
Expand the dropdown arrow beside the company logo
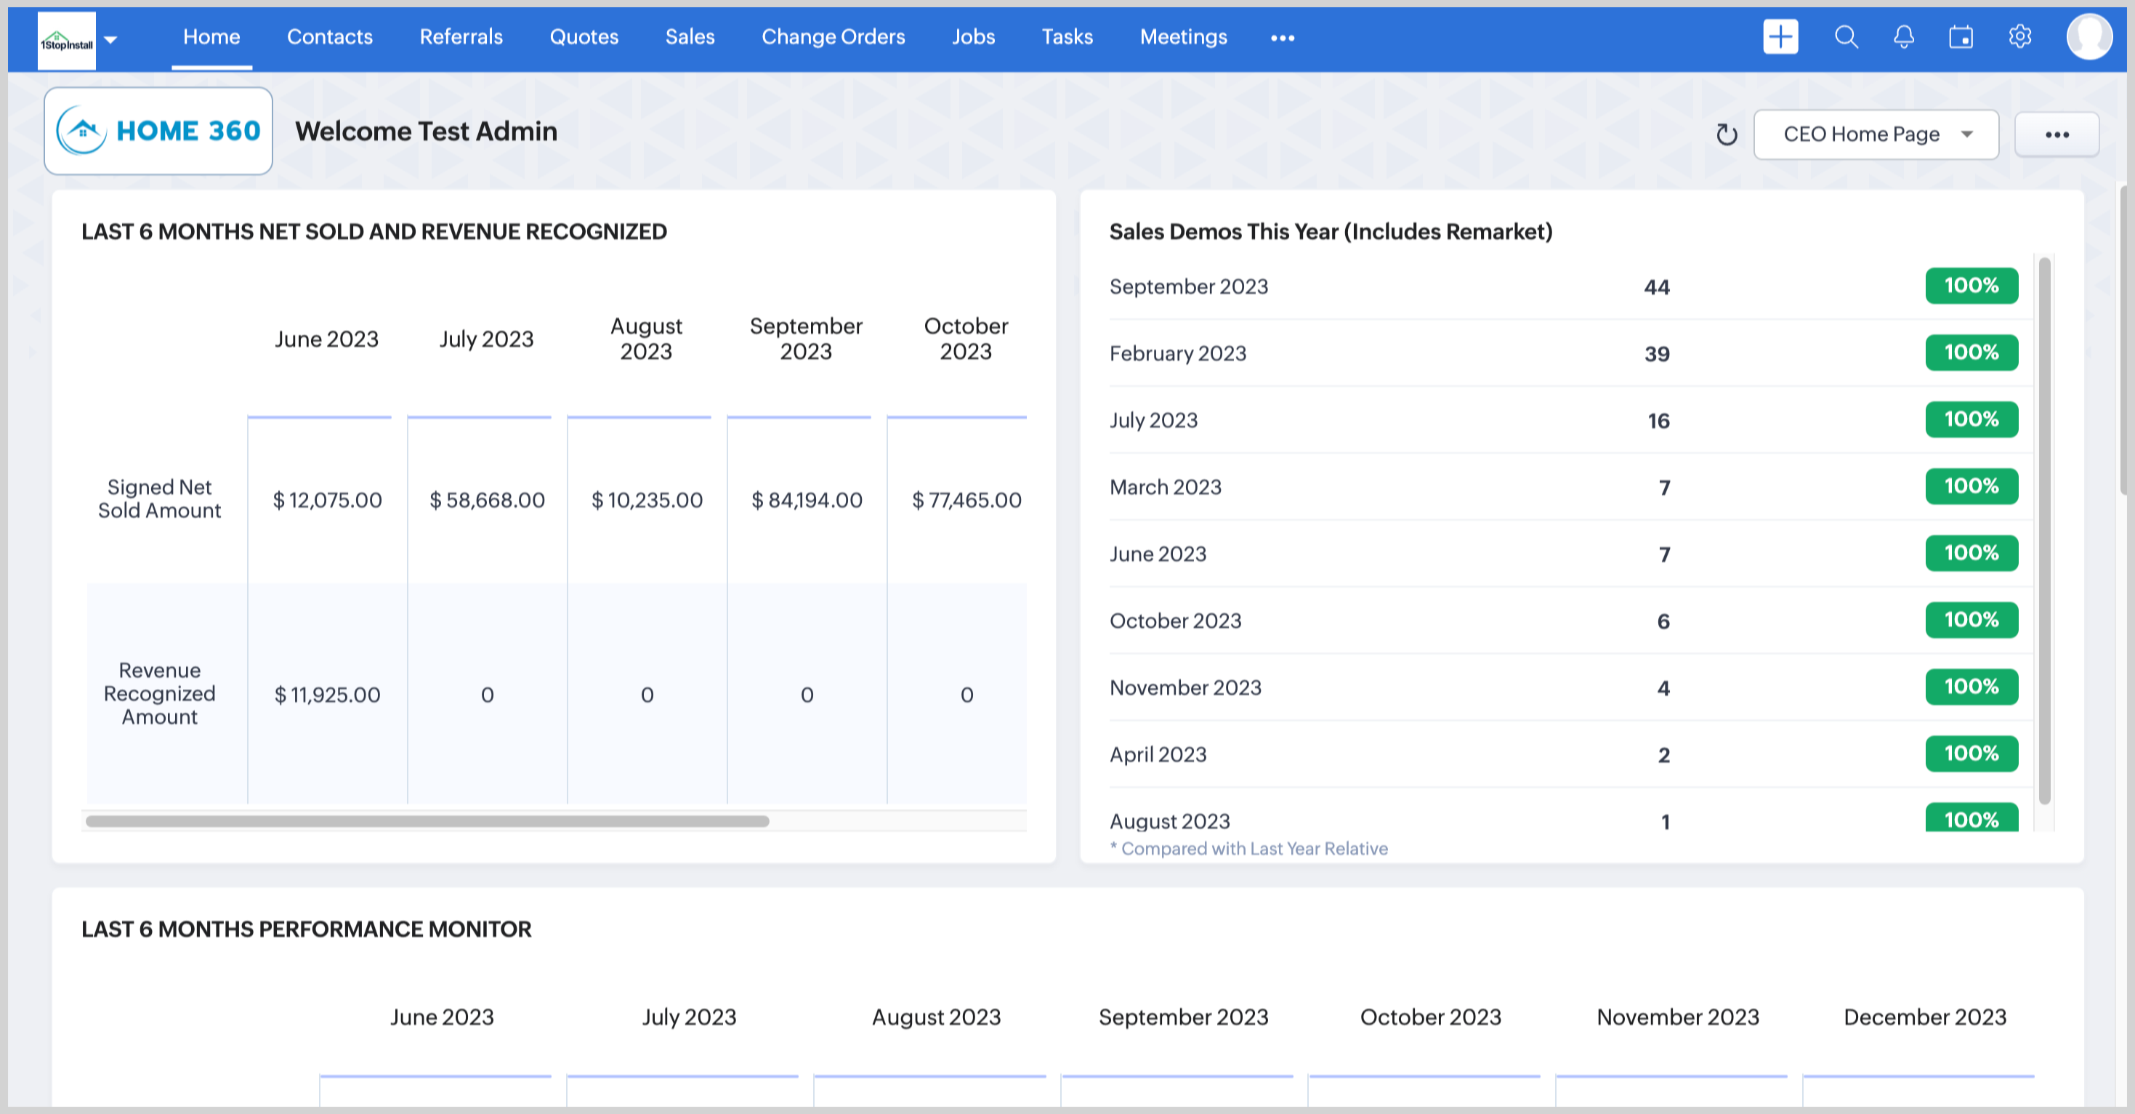pos(111,39)
